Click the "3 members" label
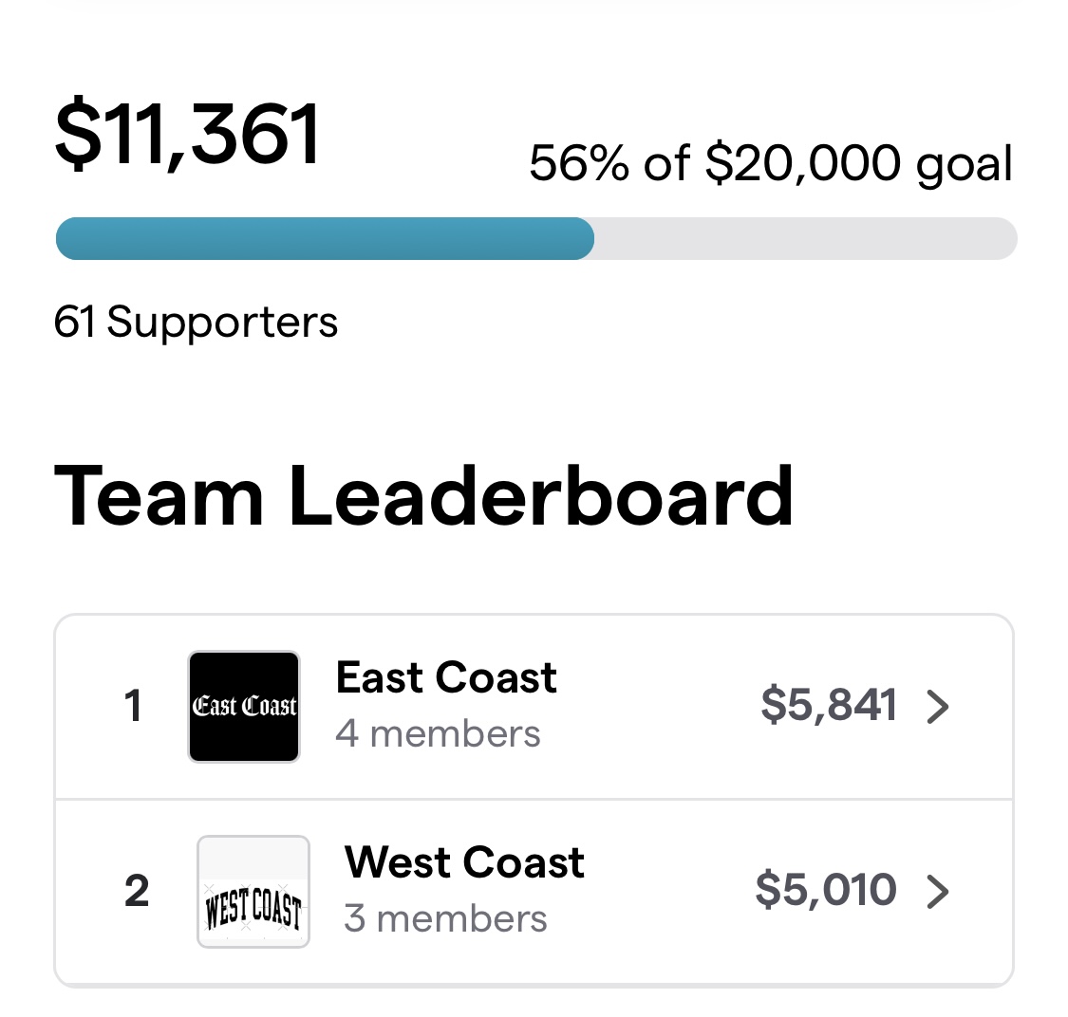The width and height of the screenshot is (1068, 1017). pyautogui.click(x=445, y=919)
